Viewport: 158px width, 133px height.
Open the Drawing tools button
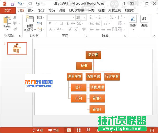coord(133,23)
